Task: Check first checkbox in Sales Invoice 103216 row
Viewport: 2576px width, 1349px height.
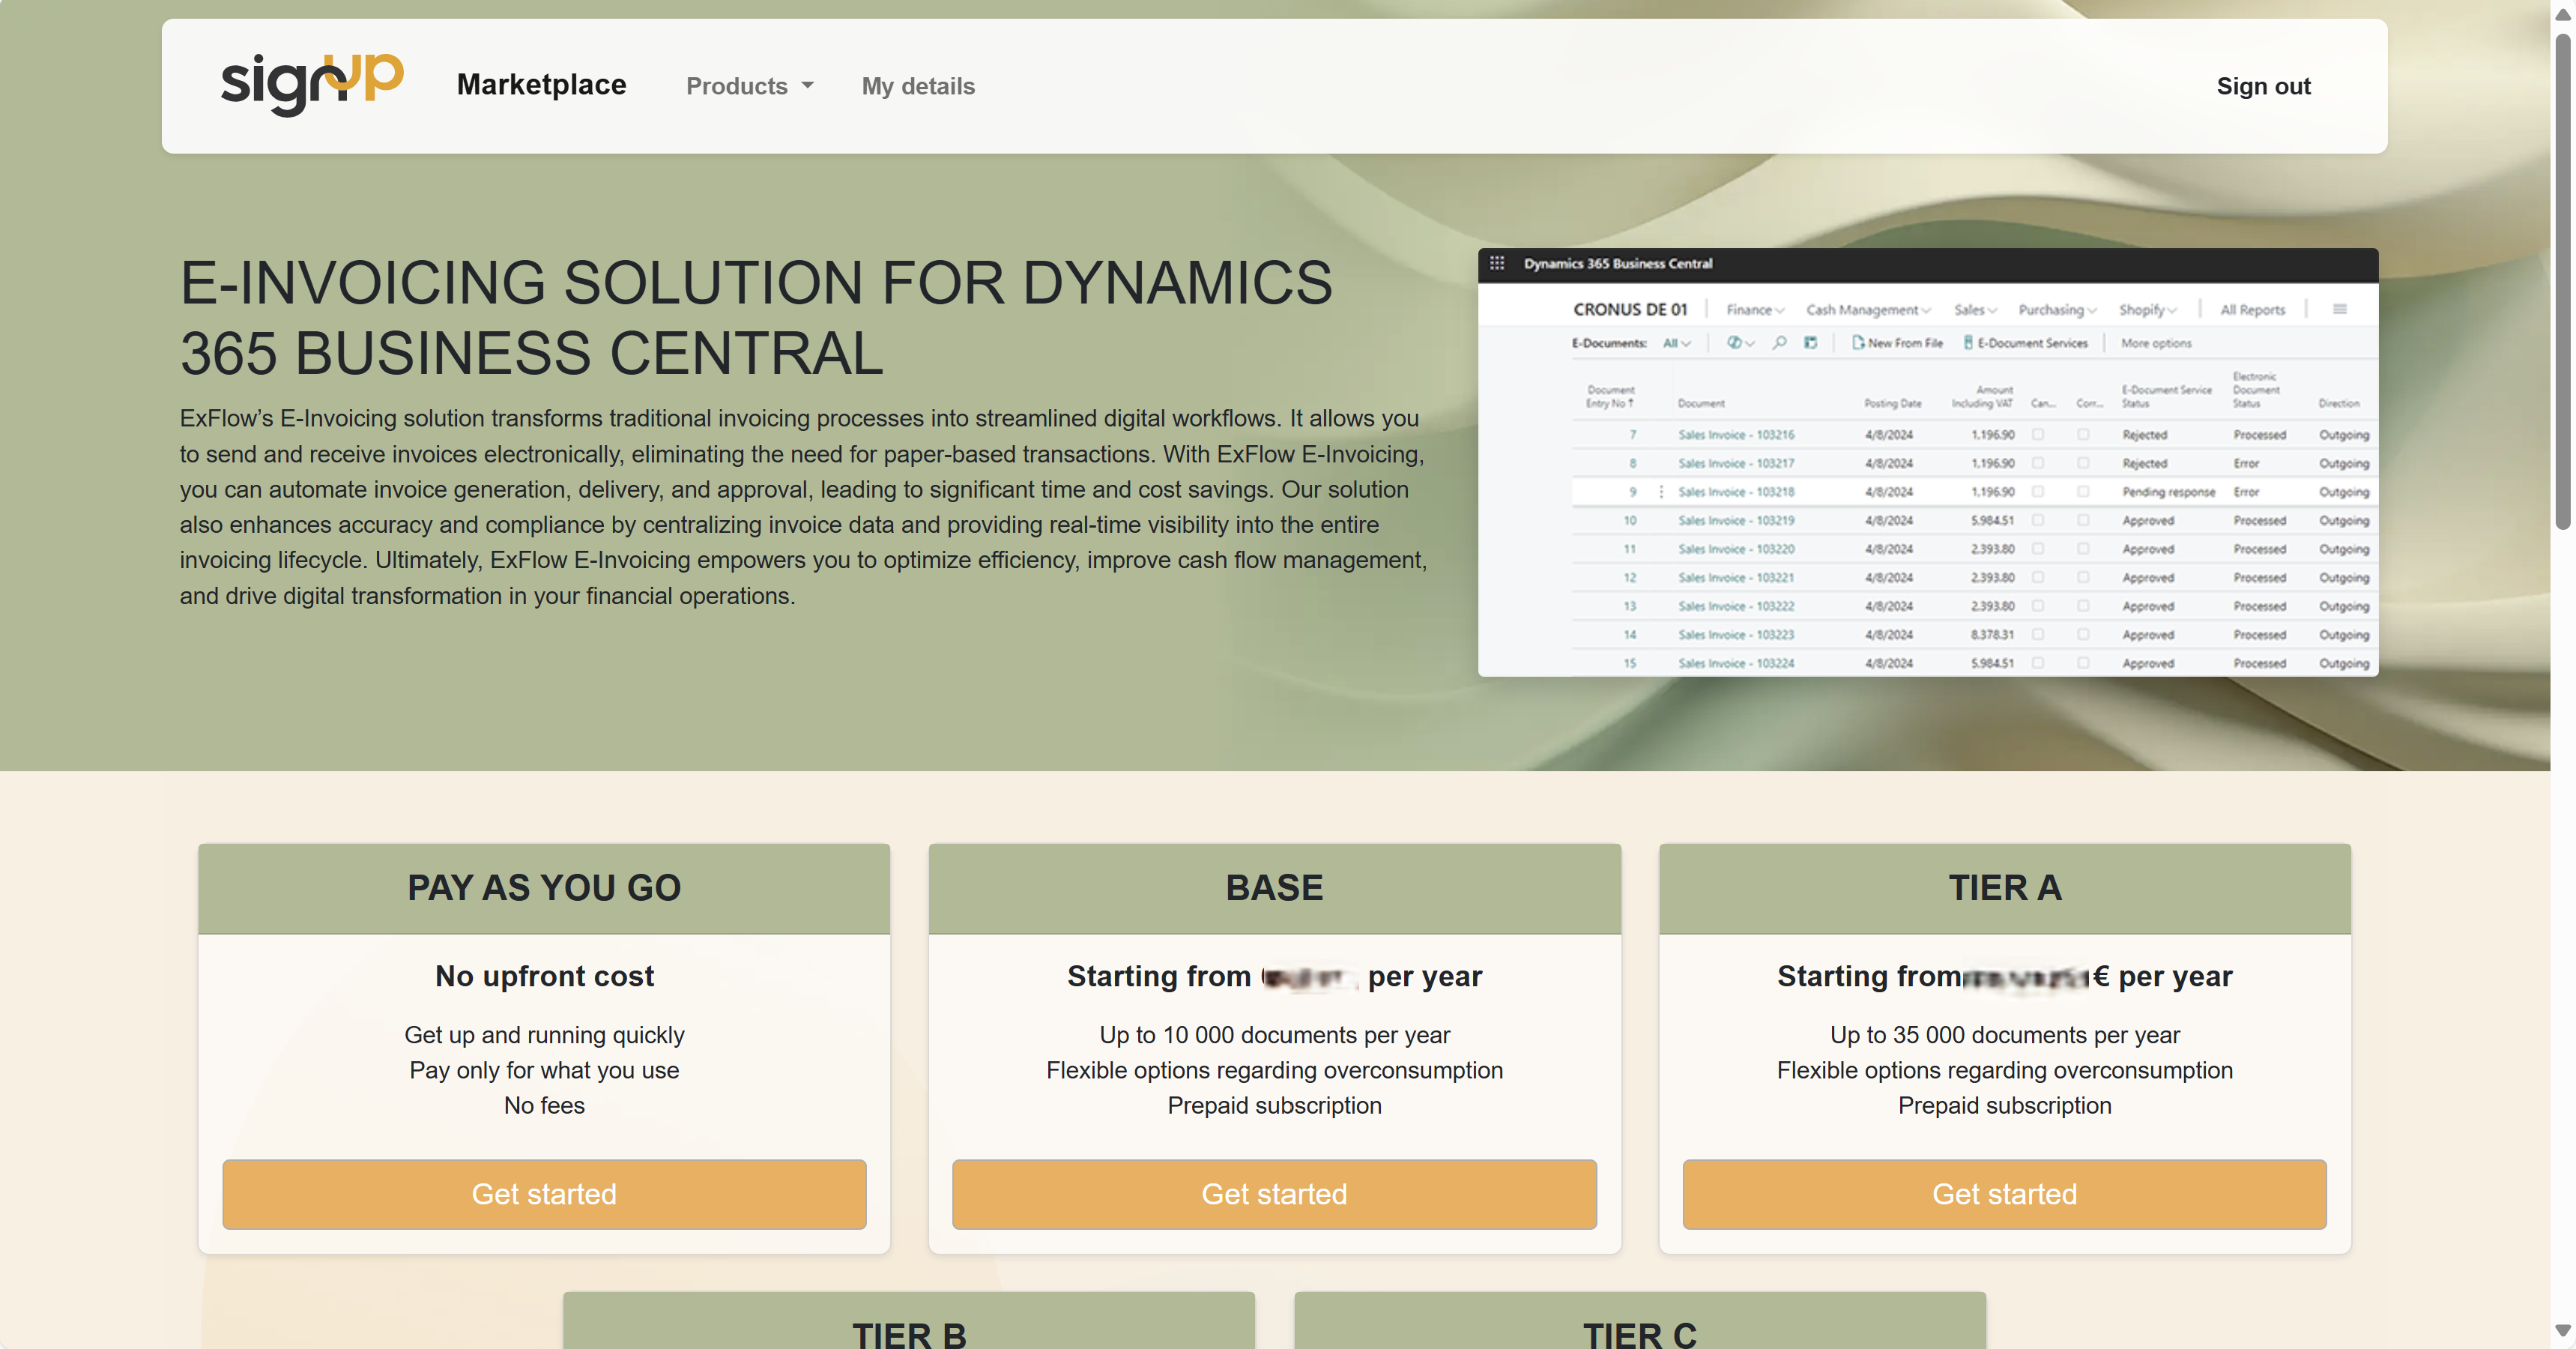Action: (2038, 435)
